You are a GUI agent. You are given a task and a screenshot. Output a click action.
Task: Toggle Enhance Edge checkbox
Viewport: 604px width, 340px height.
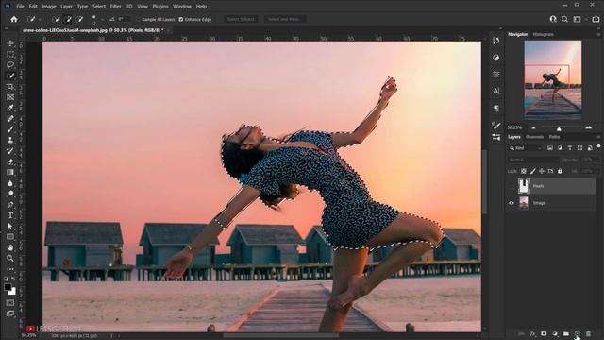click(x=180, y=19)
